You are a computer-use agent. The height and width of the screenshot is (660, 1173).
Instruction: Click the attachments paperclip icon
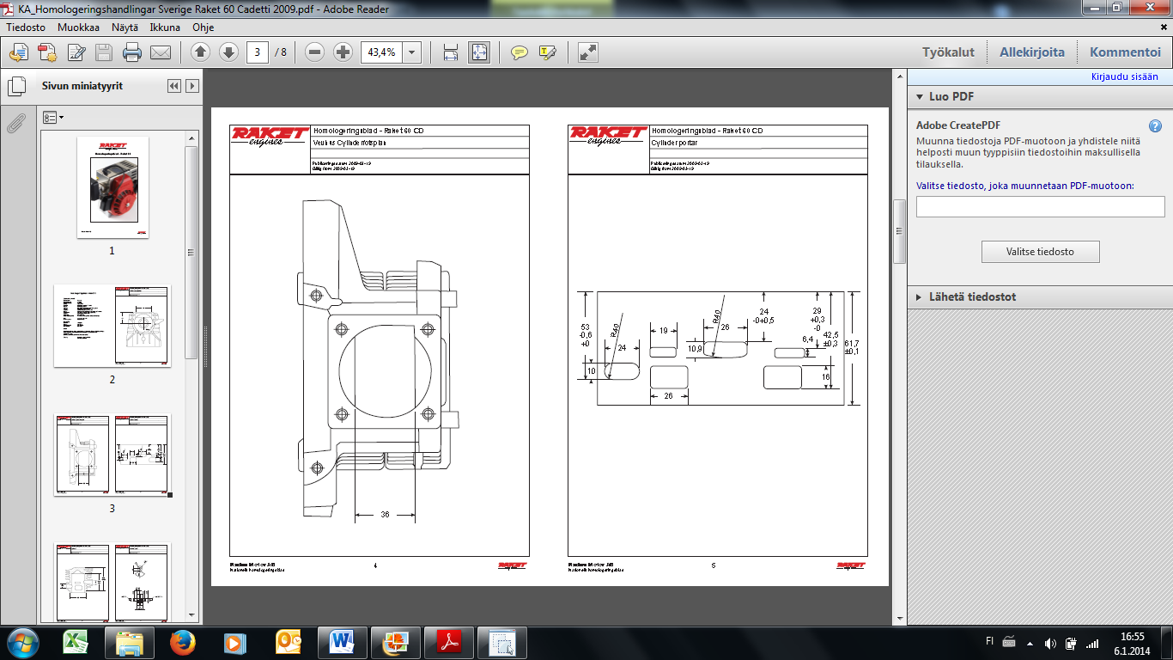[16, 122]
